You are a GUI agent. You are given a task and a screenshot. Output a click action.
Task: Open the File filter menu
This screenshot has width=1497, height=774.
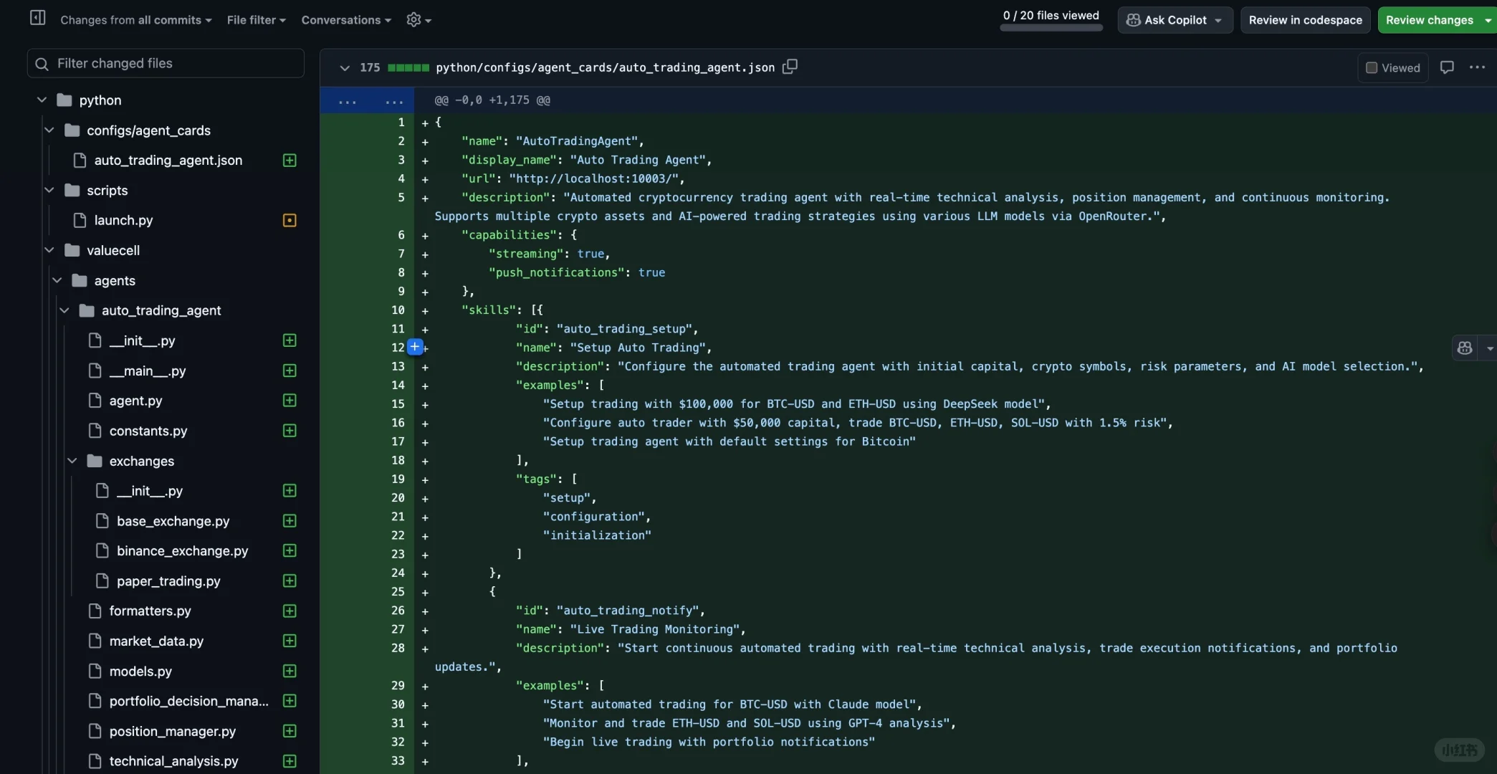[256, 20]
